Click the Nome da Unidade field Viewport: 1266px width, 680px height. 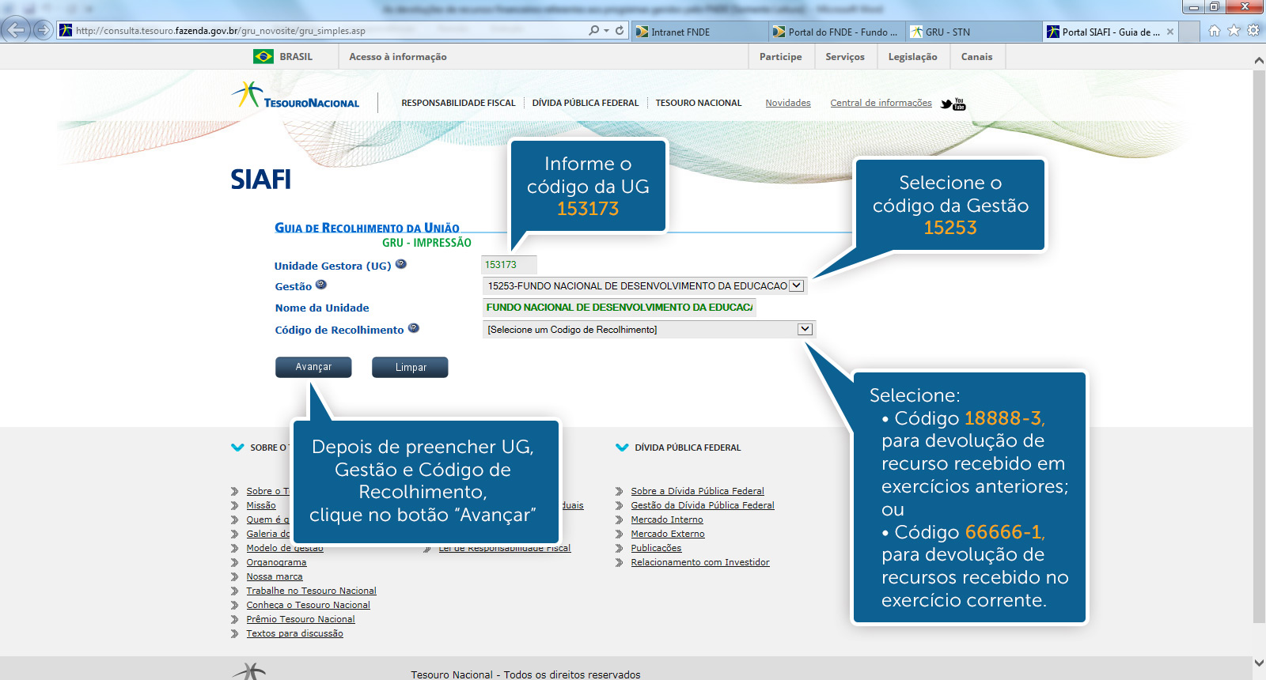(x=619, y=307)
